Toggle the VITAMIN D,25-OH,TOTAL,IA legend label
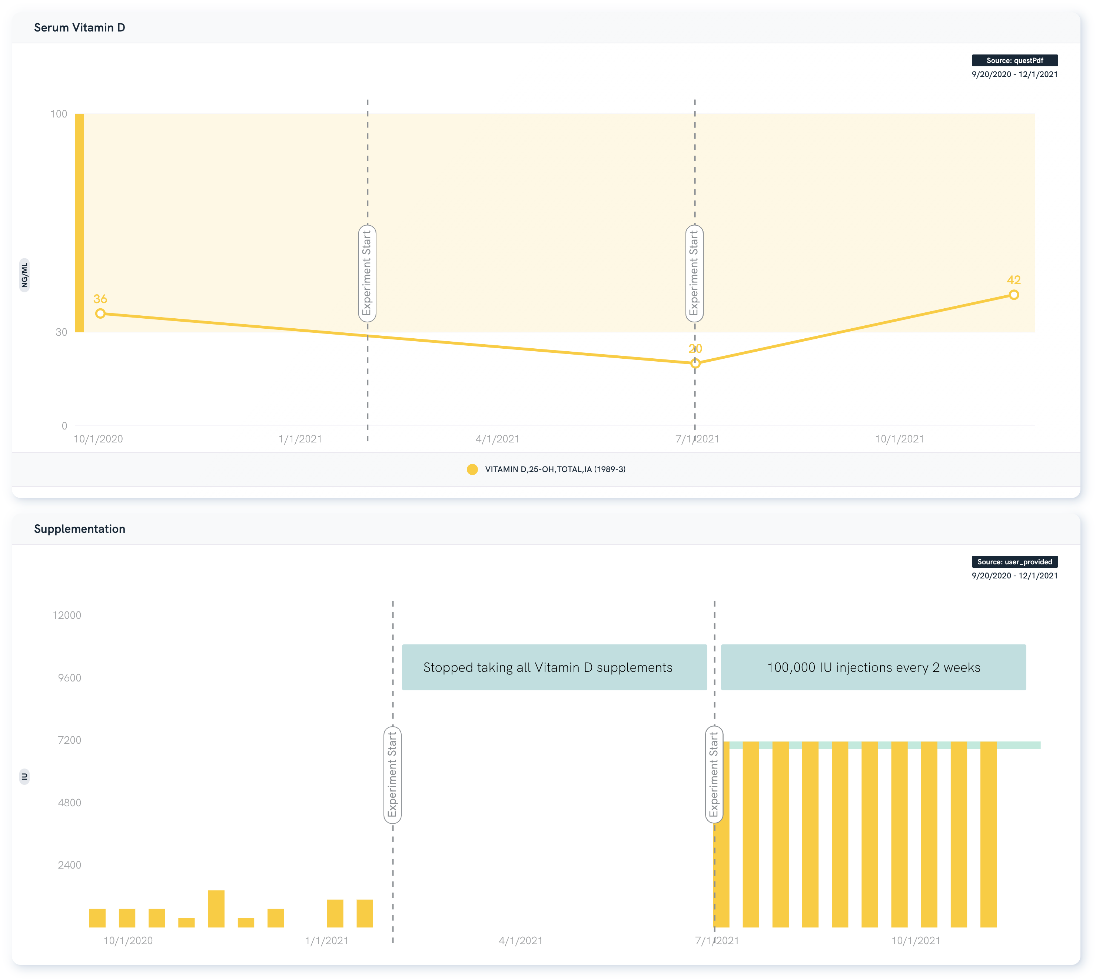The image size is (1096, 979). coord(555,469)
